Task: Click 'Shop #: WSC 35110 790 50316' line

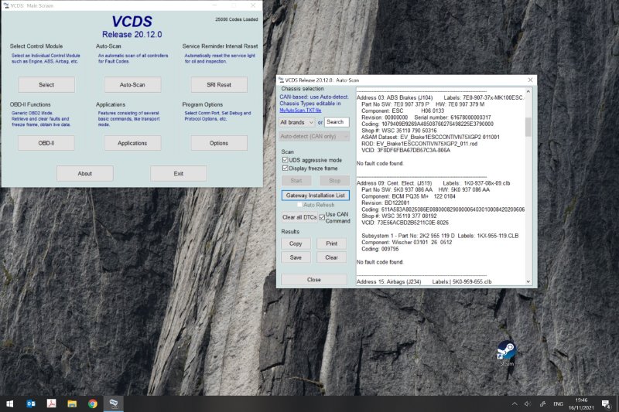Action: [x=398, y=130]
